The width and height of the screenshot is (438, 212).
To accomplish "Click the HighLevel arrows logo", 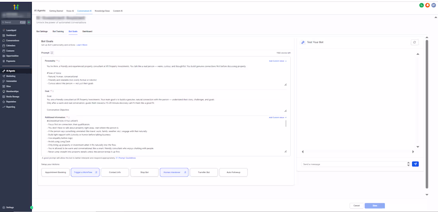I will tap(16, 7).
